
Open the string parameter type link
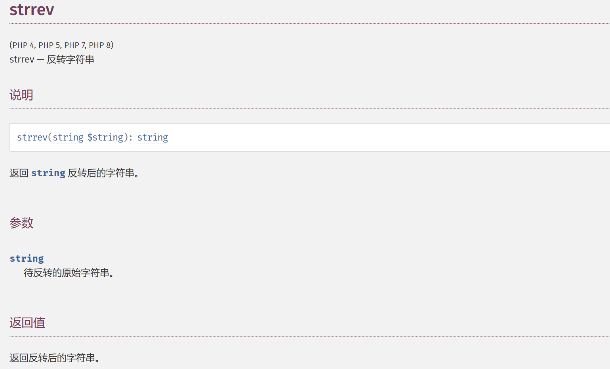point(68,137)
